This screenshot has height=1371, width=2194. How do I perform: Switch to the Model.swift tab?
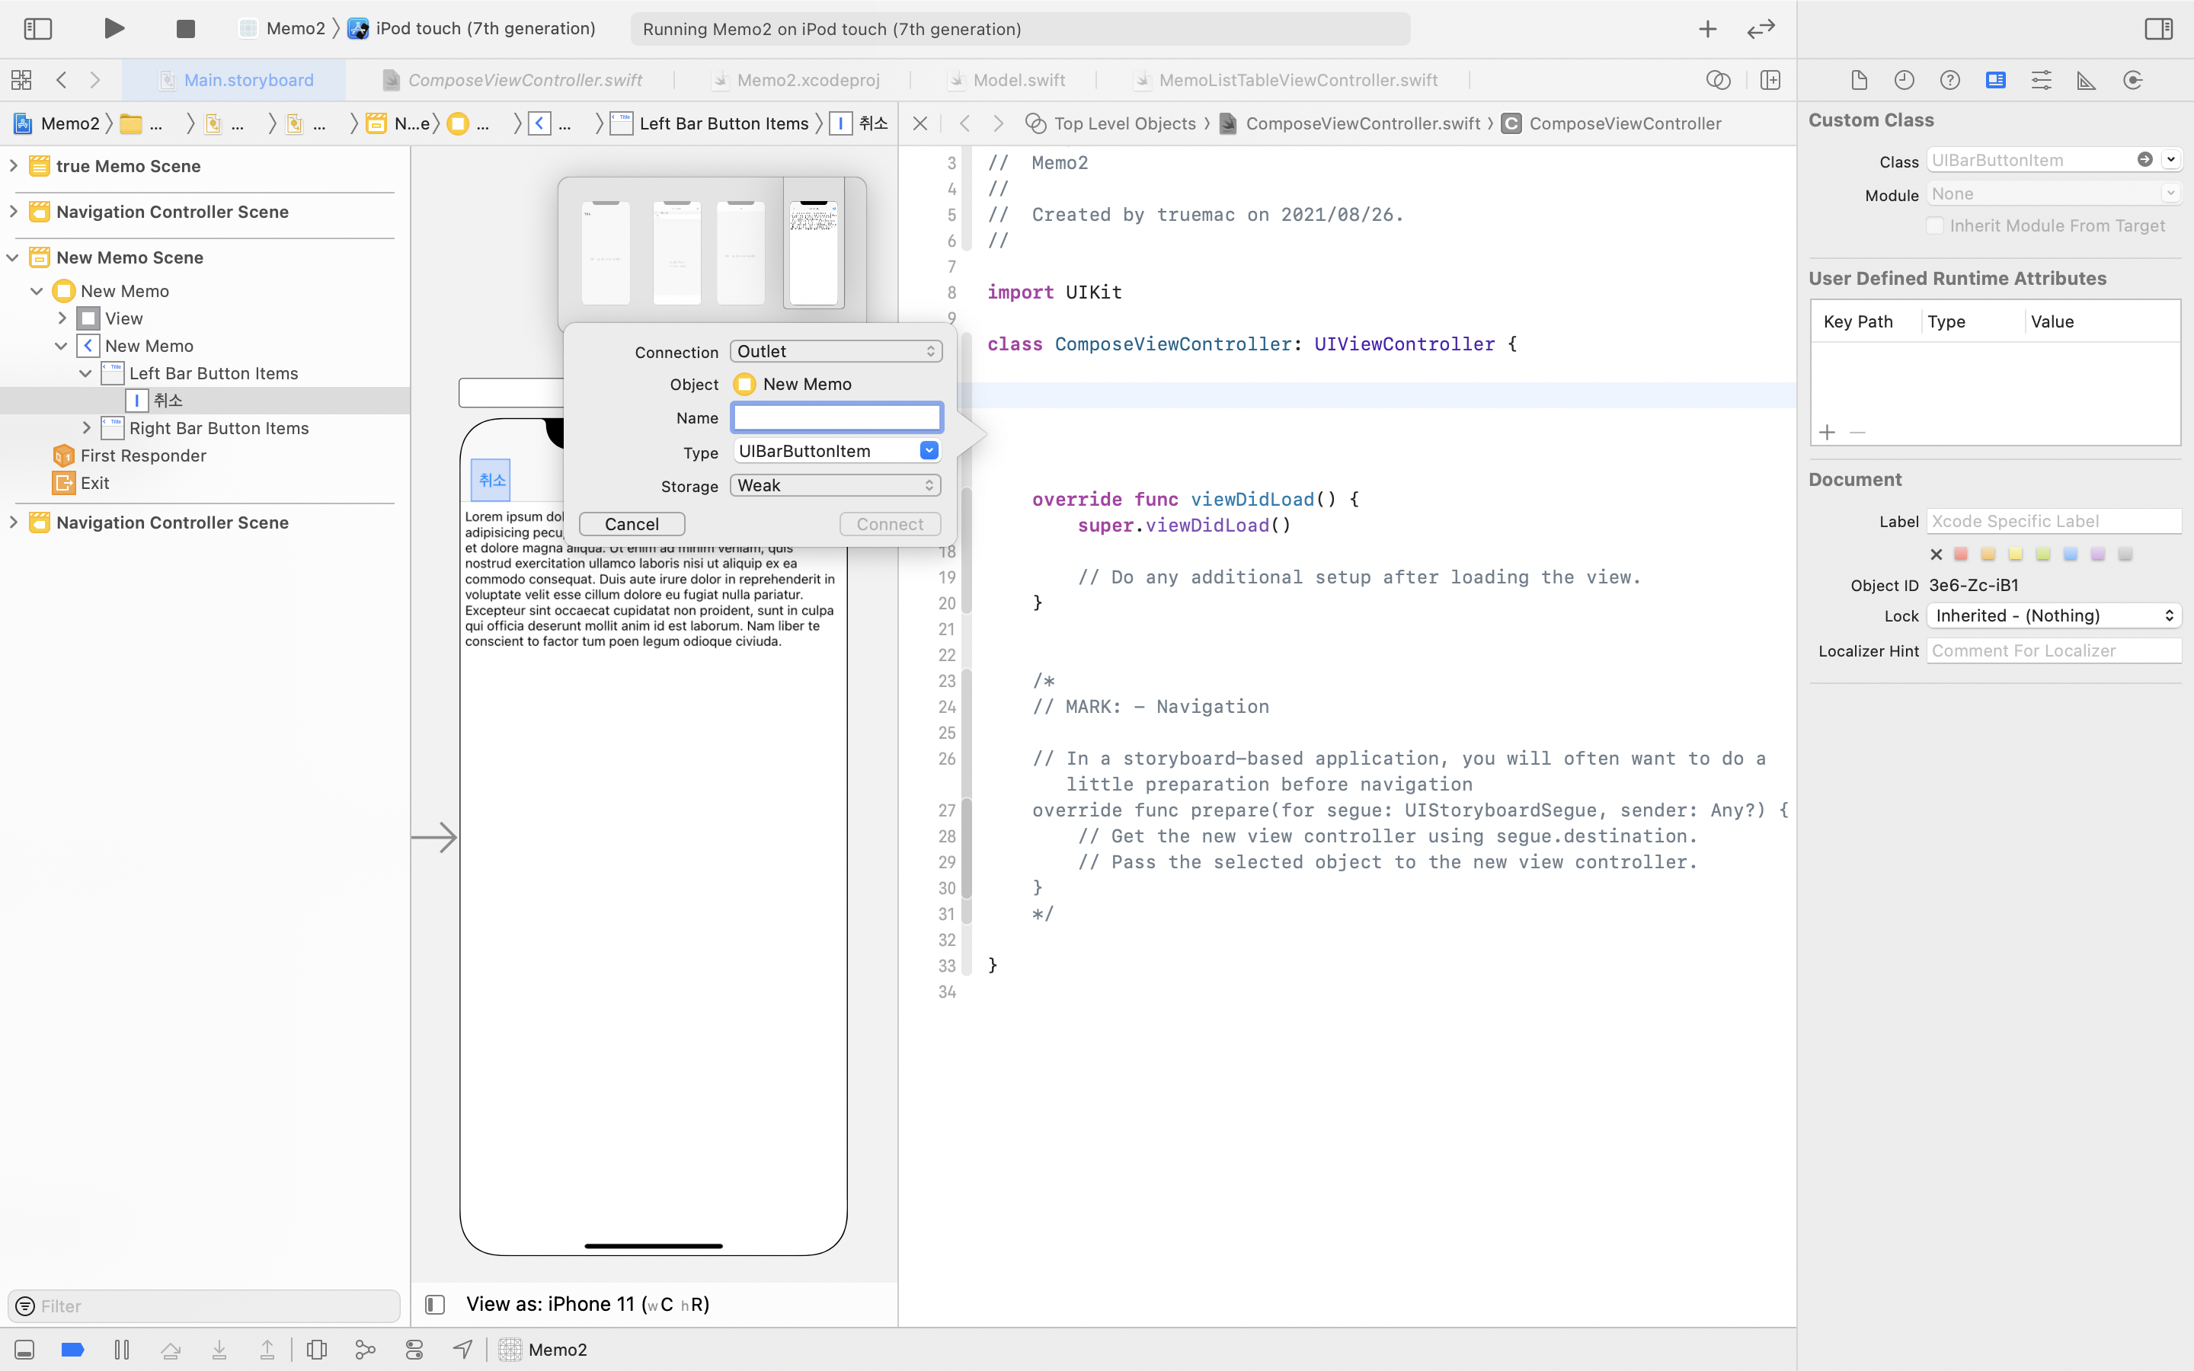1018,80
